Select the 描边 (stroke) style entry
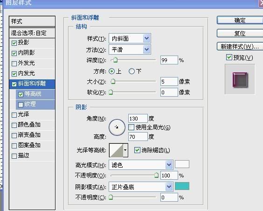Viewport: 263px width, 211px height. click(x=32, y=155)
